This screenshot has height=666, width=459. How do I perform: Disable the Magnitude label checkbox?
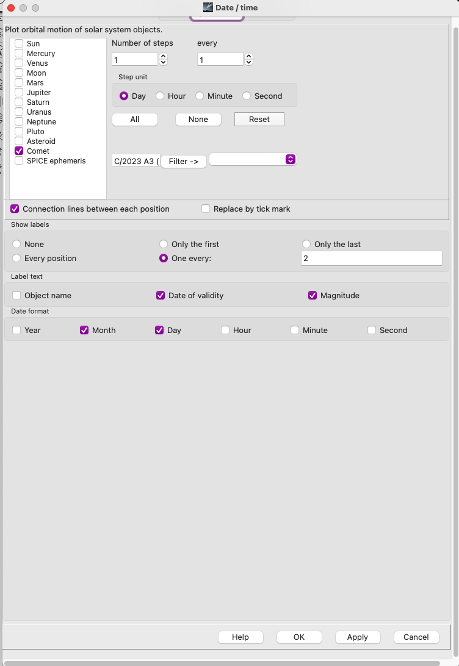pos(313,296)
